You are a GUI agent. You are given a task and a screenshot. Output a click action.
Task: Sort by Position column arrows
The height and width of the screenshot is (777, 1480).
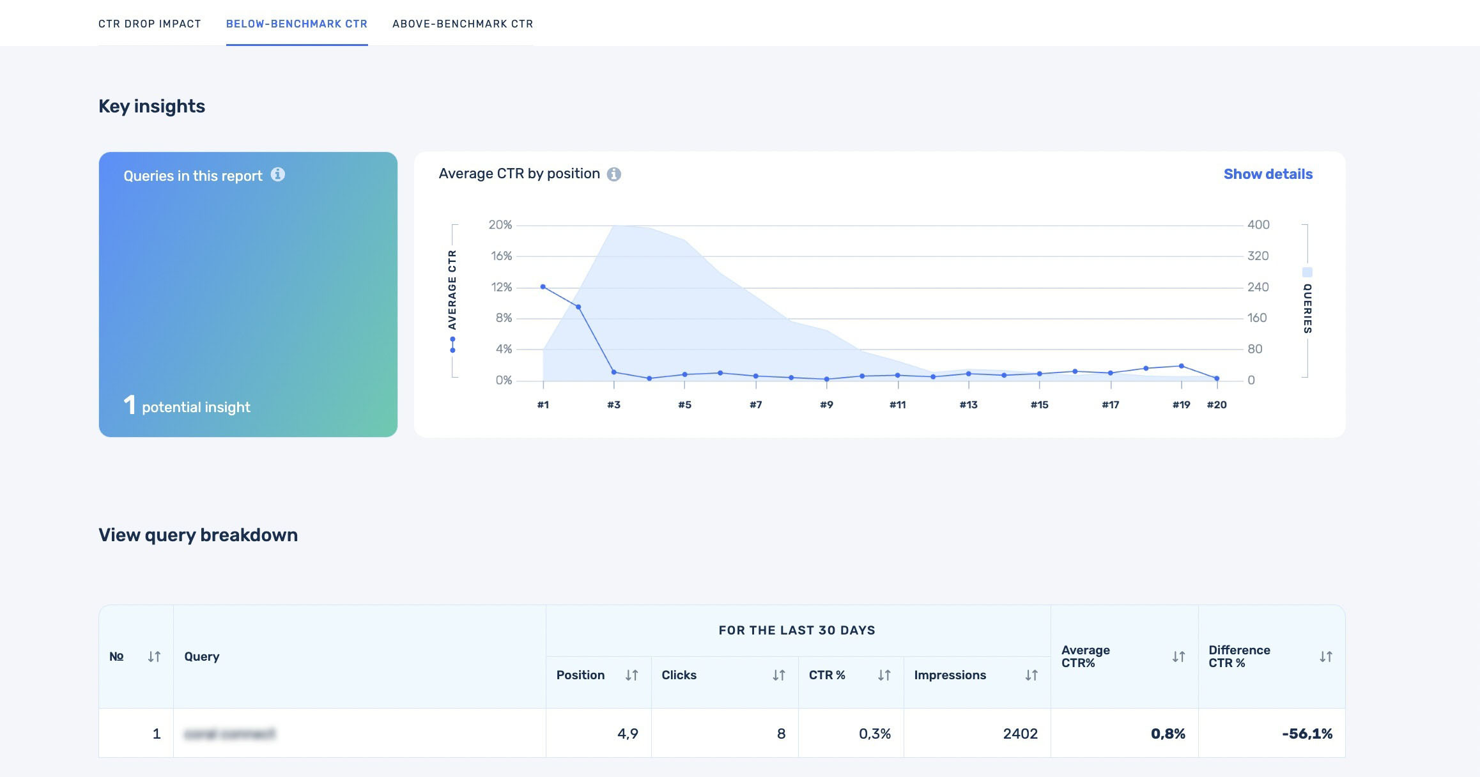631,675
